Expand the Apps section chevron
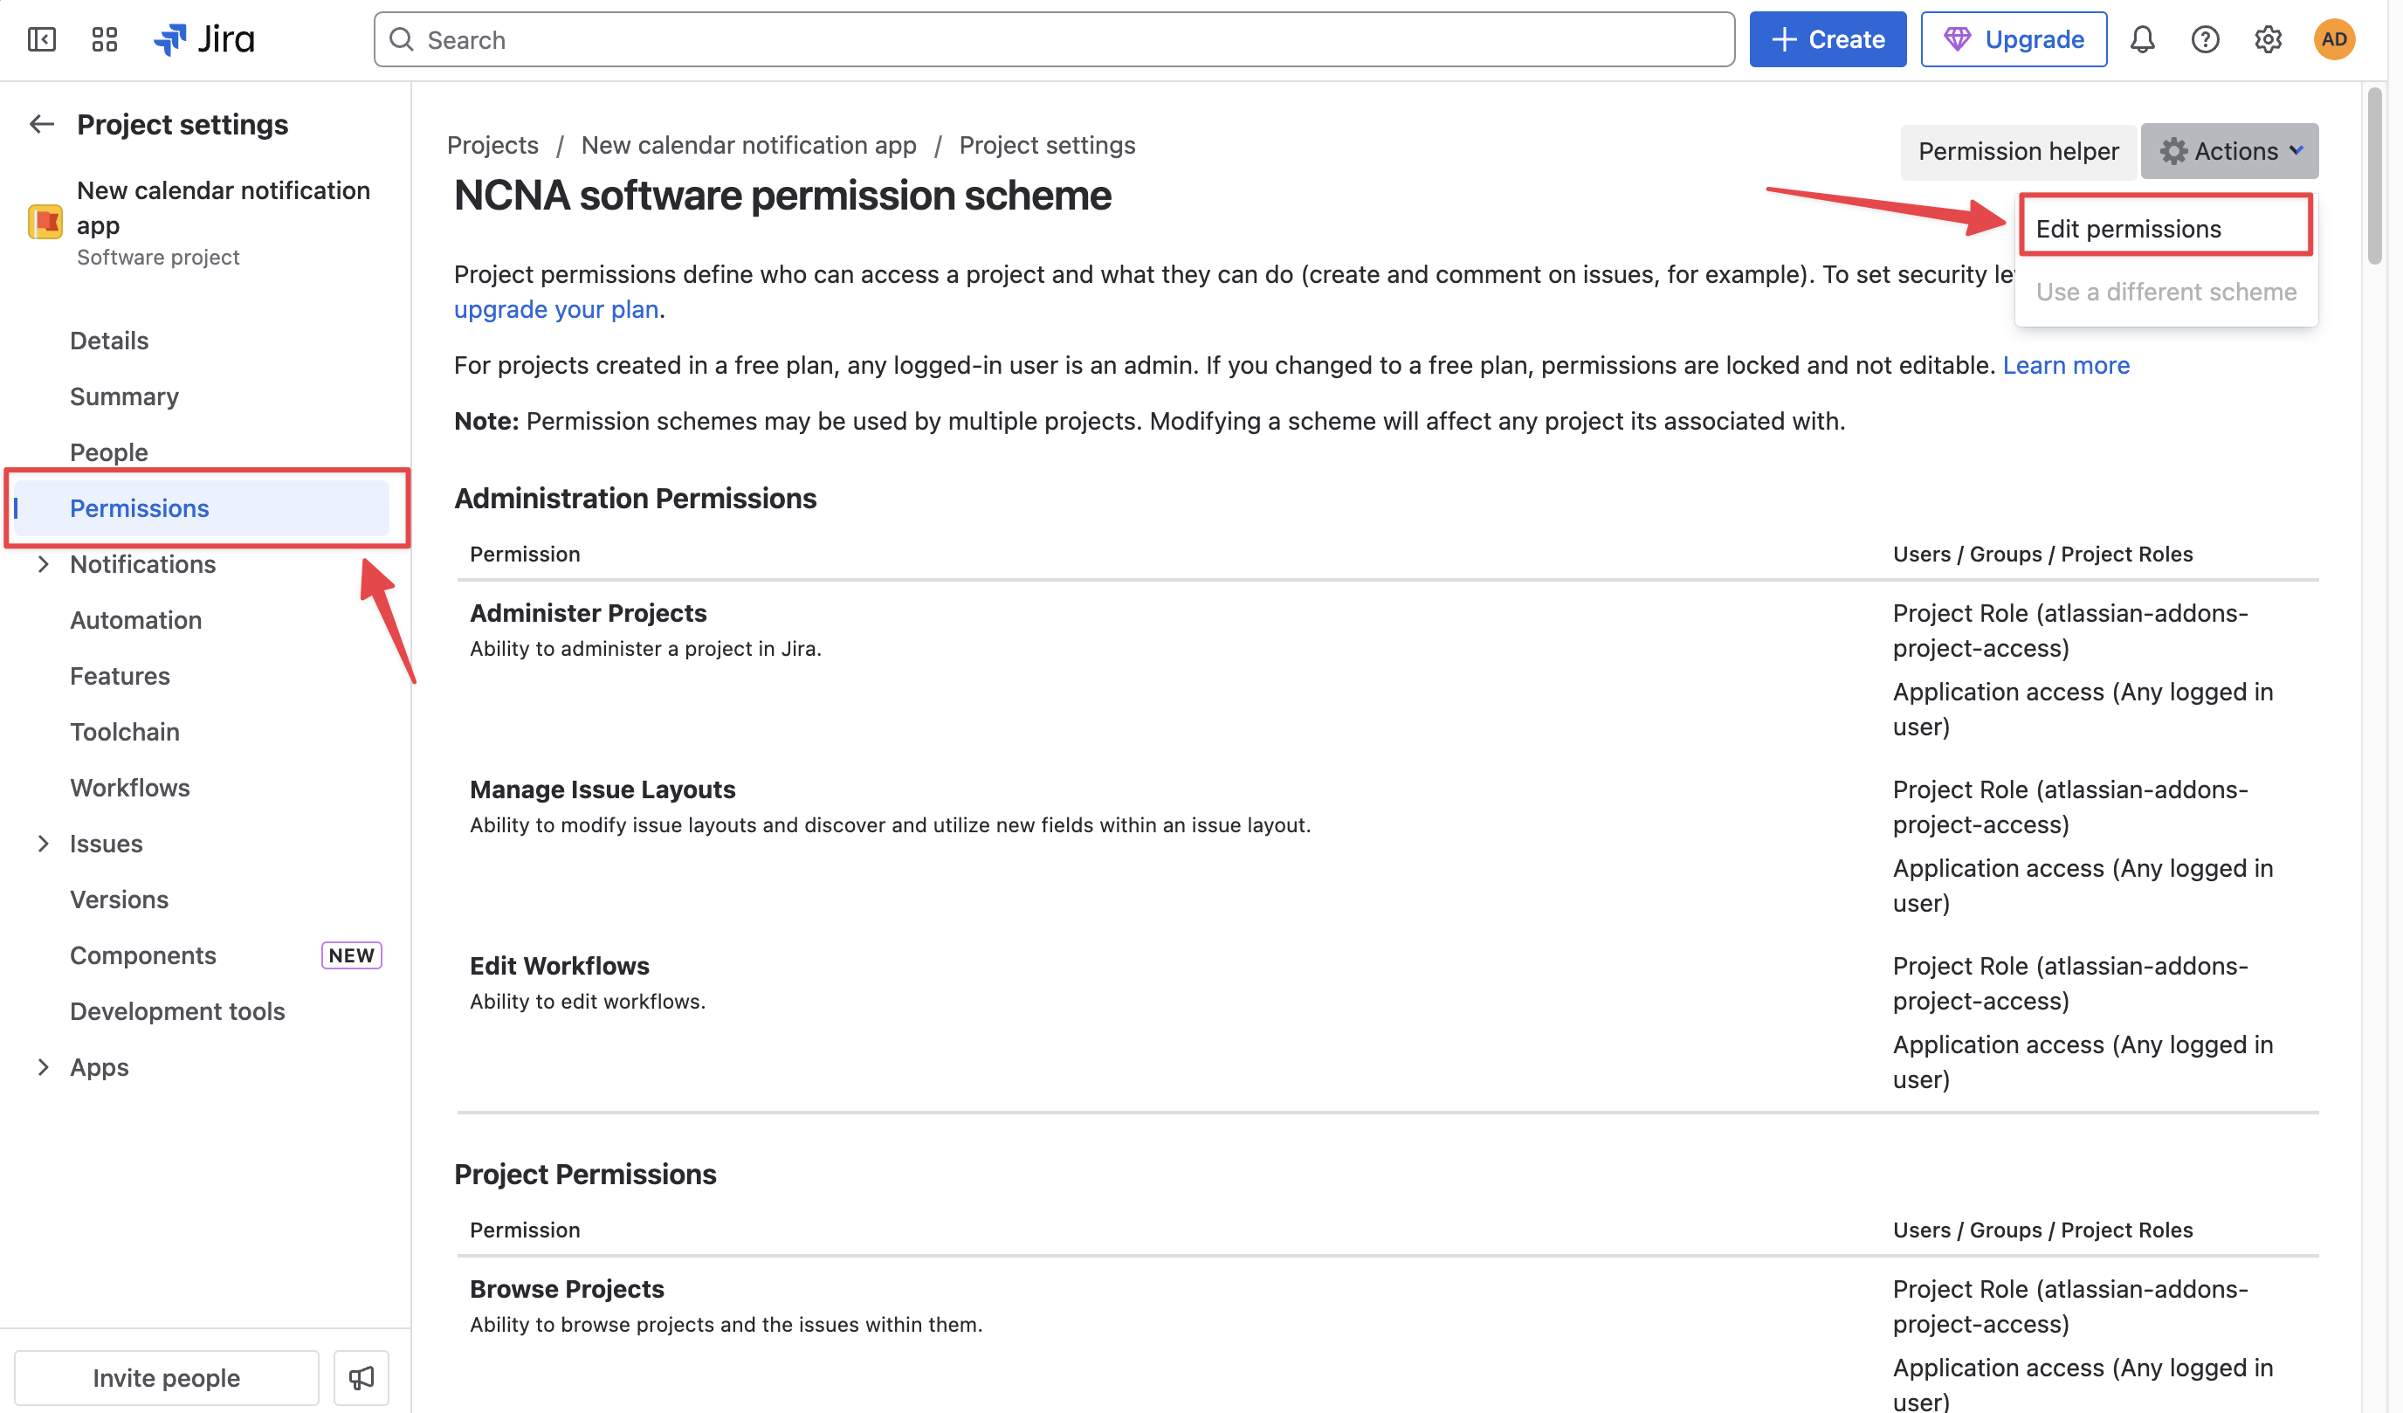The image size is (2403, 1413). [x=43, y=1066]
